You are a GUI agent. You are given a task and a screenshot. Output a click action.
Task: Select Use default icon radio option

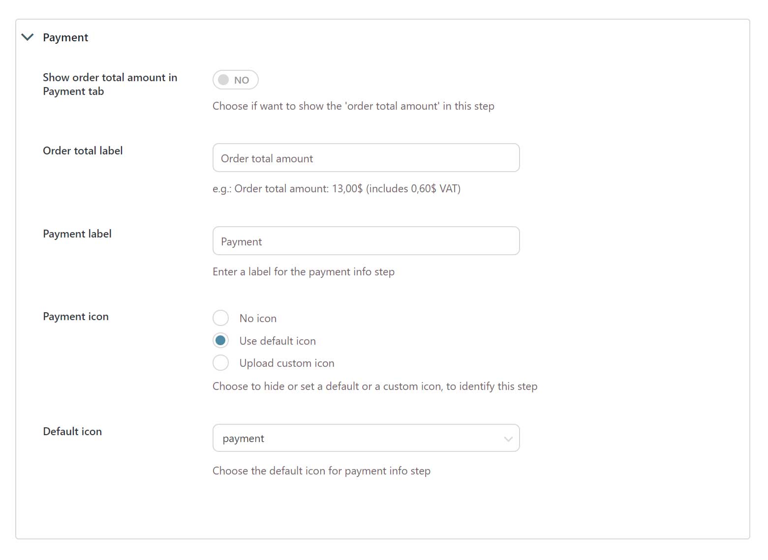point(220,340)
